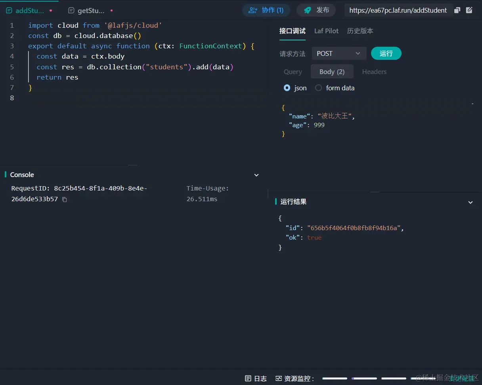Click the 发布 publish button
Viewport: 482px width, 385px height.
(x=316, y=10)
